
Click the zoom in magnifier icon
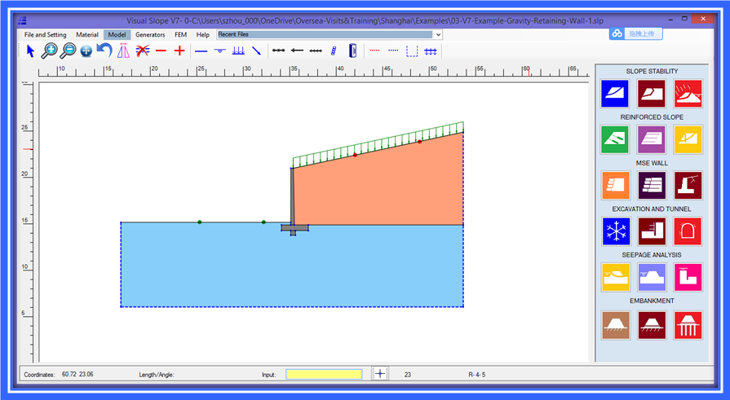[x=49, y=51]
